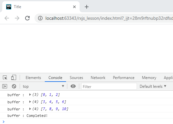
Task: Go forward to the next page
Action: pyautogui.click(x=17, y=18)
